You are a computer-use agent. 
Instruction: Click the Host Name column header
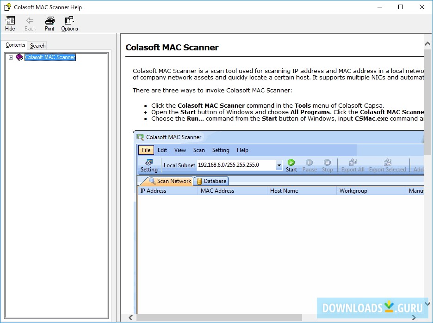(302, 190)
